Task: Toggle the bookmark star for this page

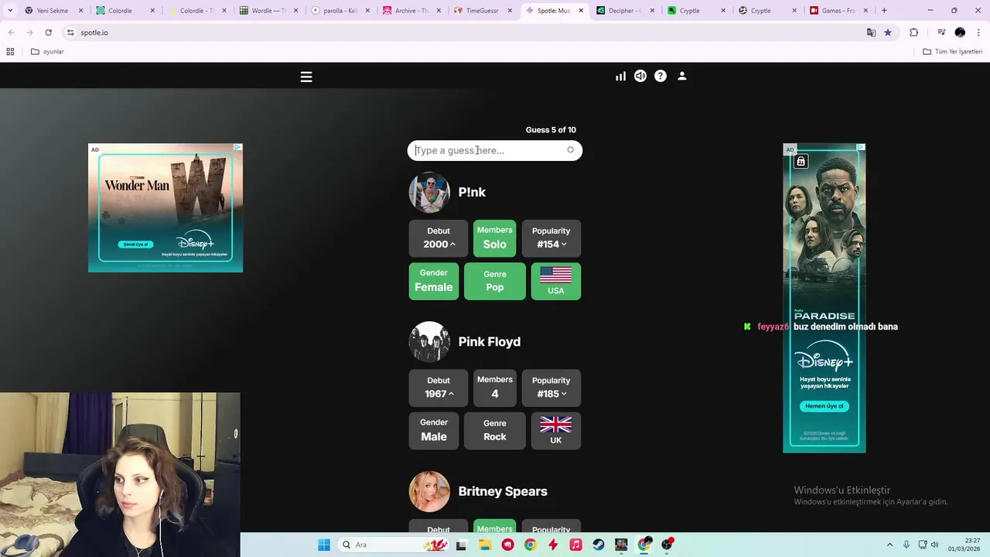Action: (x=888, y=32)
